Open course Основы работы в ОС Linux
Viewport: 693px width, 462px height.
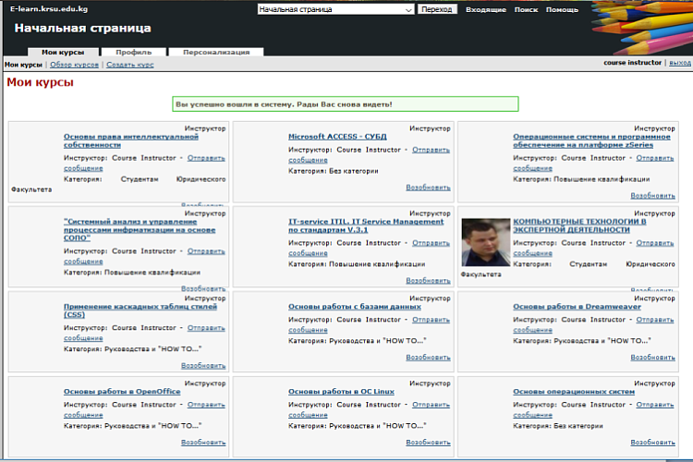click(x=342, y=391)
